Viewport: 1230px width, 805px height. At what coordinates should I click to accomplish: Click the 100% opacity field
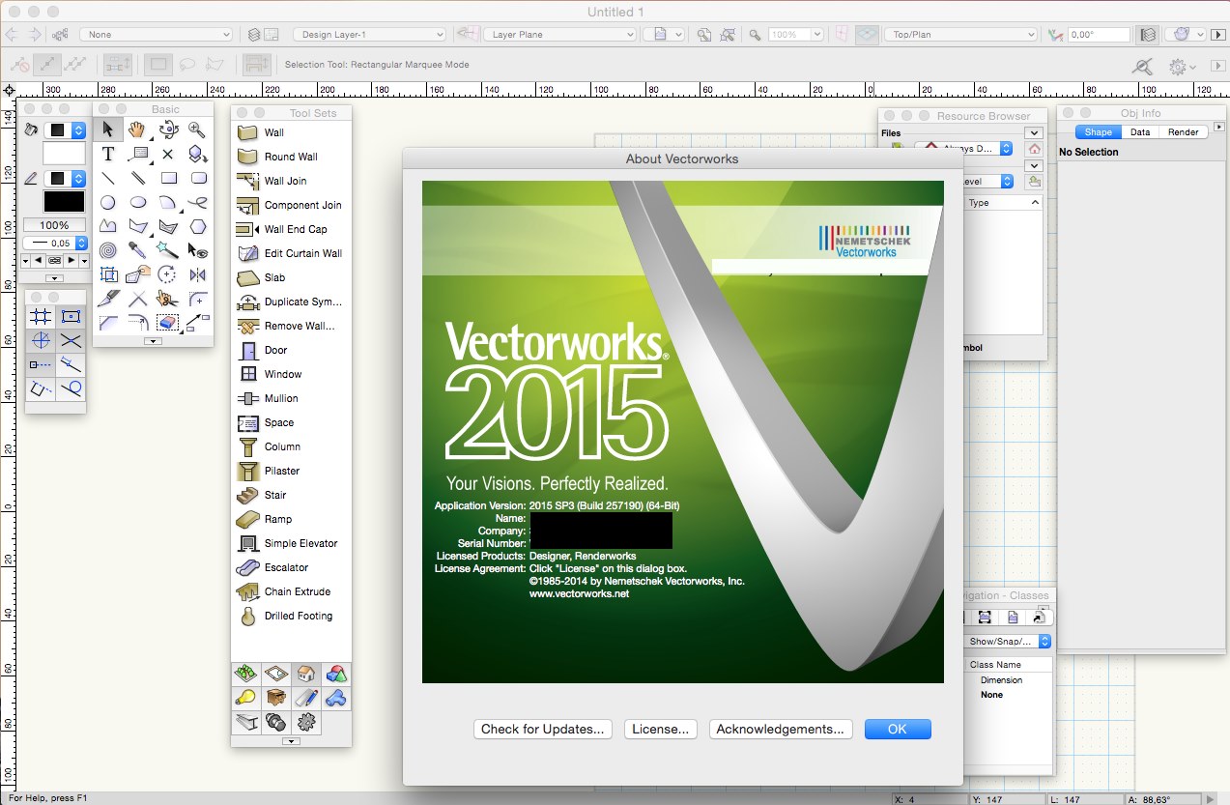(x=55, y=225)
